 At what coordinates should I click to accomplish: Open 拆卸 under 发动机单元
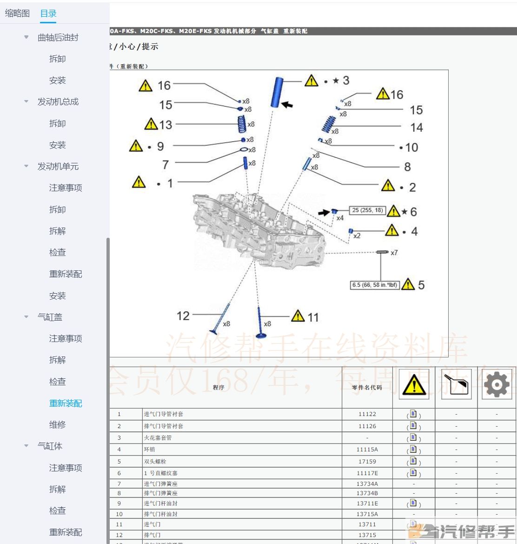point(58,209)
